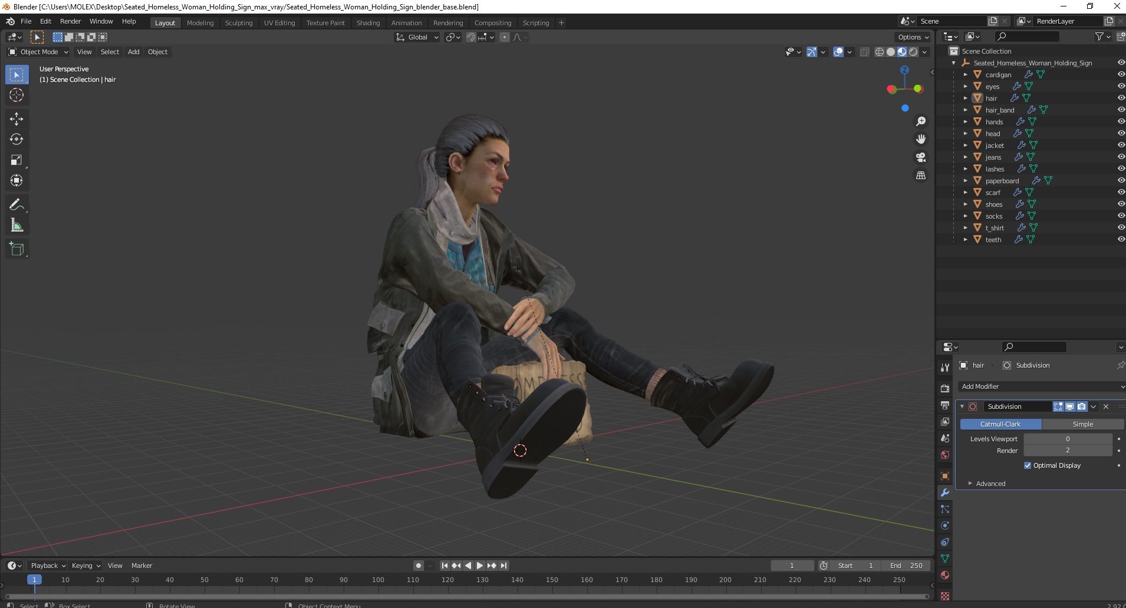Switch to the Sculpting workspace tab
The image size is (1126, 608).
point(239,23)
